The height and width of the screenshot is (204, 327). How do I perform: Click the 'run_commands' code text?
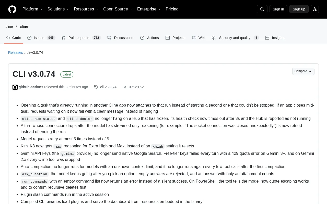[34, 182]
